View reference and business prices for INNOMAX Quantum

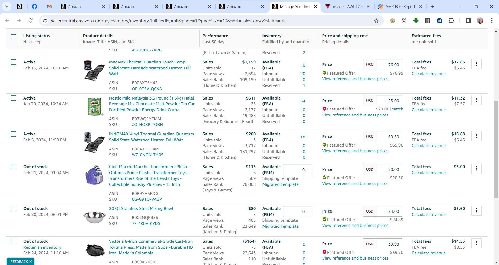coord(355,151)
